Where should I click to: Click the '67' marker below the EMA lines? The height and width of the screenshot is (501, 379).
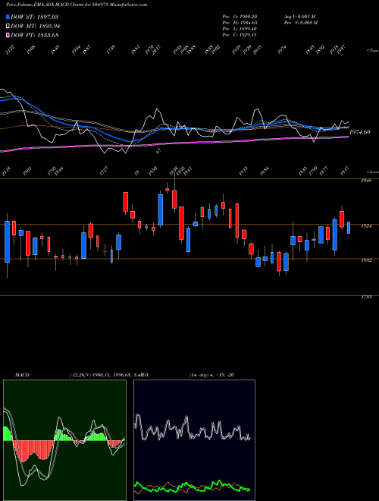(158, 152)
